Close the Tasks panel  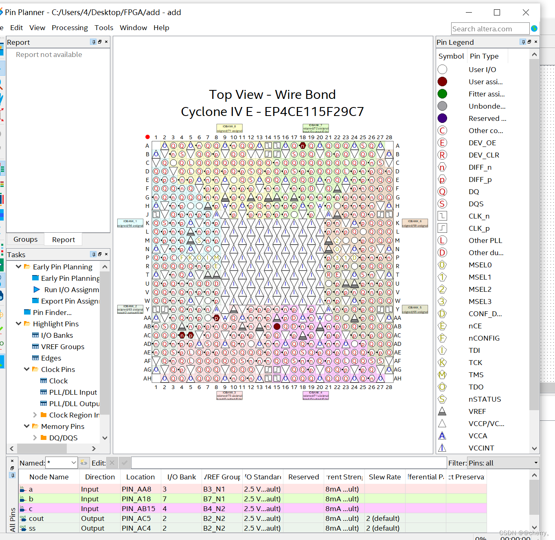[x=106, y=254]
